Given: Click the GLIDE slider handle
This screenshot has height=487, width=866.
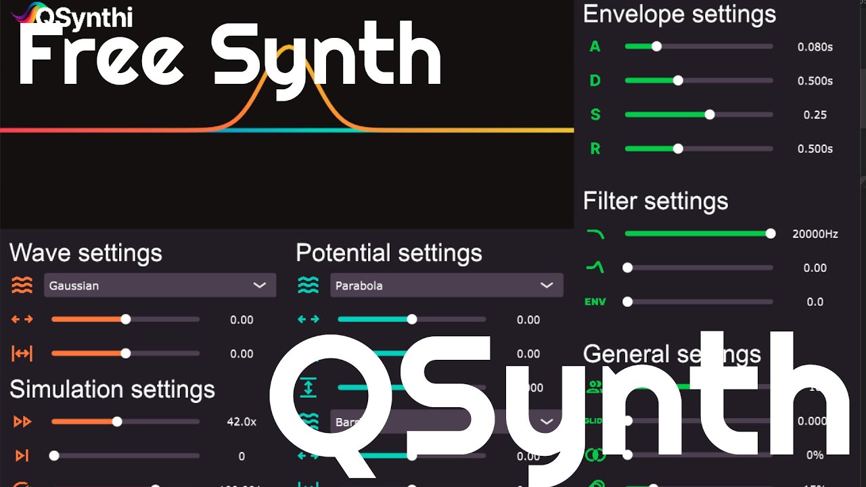Looking at the screenshot, I should [x=627, y=421].
